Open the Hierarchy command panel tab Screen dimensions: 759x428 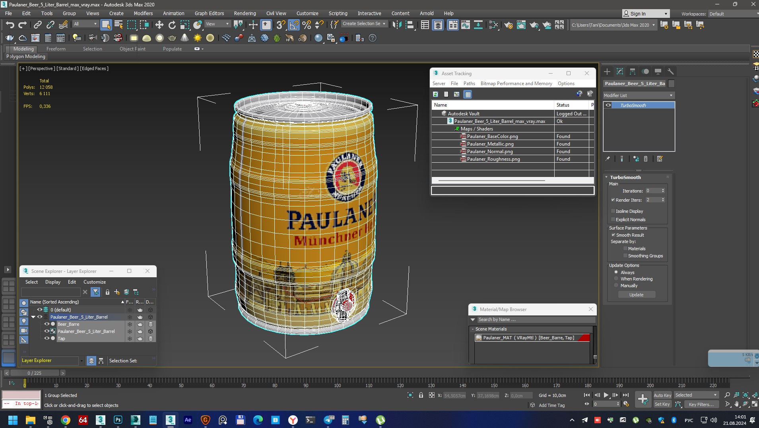pos(633,72)
